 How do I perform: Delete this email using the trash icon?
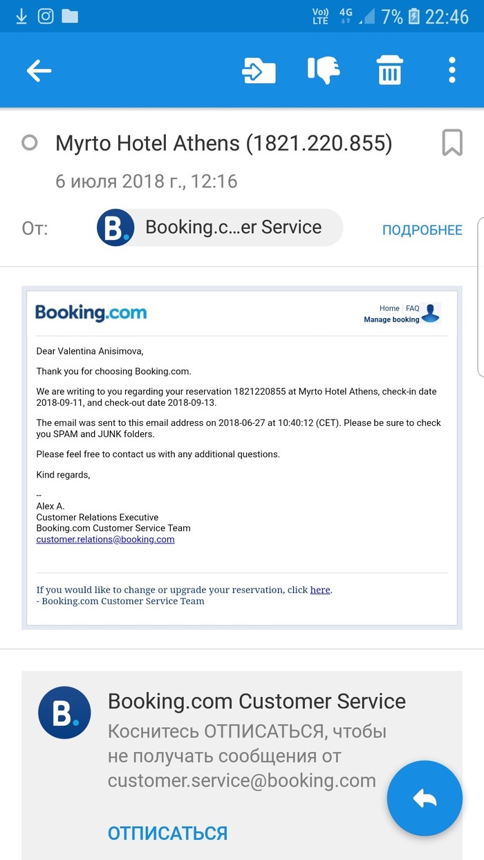389,71
